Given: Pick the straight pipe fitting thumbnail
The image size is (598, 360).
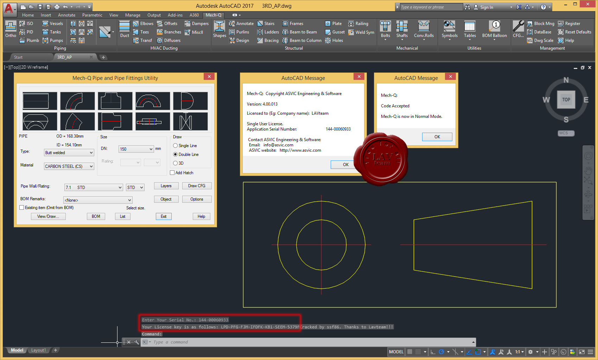Looking at the screenshot, I should click(x=40, y=101).
